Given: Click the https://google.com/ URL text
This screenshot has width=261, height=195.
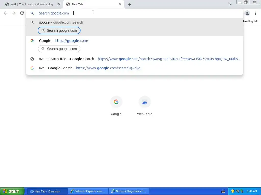Looking at the screenshot, I should click(72, 41).
